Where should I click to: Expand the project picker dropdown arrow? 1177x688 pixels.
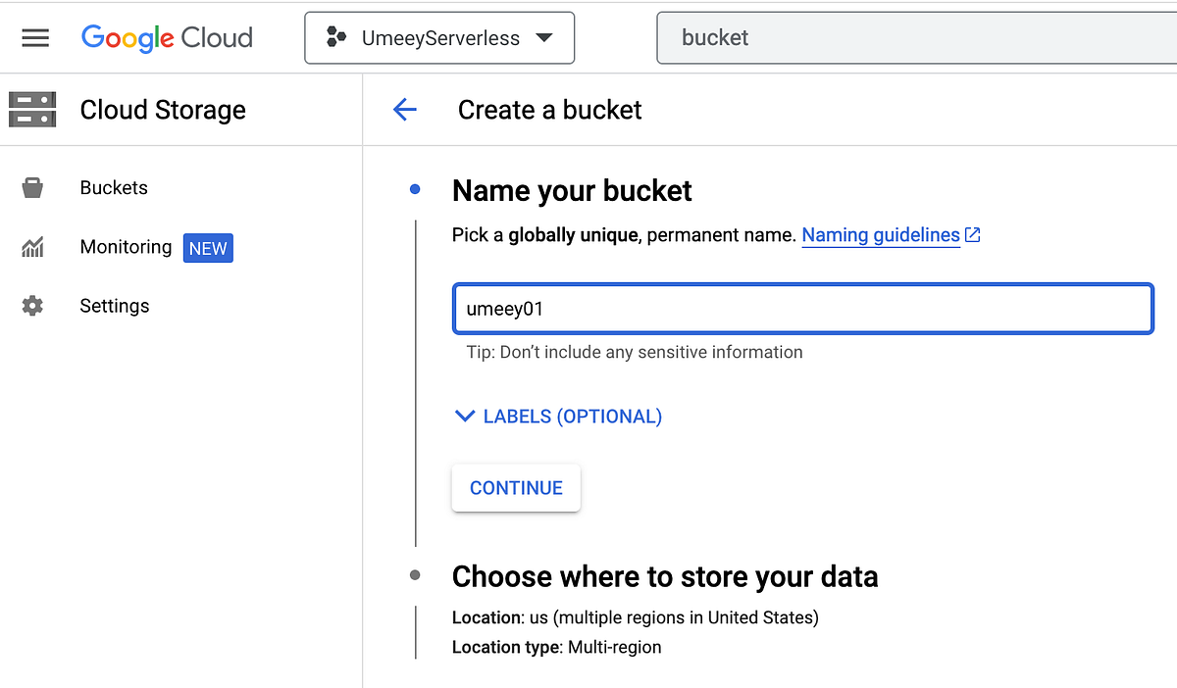tap(545, 37)
